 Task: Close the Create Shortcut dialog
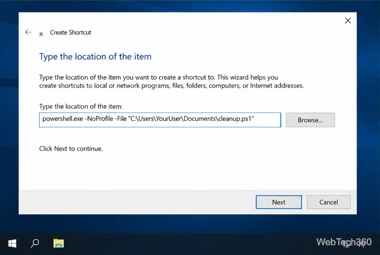coord(348,20)
